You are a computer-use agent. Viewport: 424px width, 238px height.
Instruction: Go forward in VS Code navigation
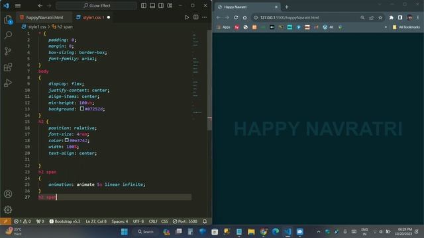pos(49,5)
